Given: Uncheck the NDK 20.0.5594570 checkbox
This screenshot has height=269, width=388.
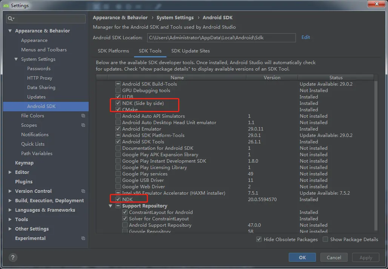Looking at the screenshot, I should [x=118, y=199].
